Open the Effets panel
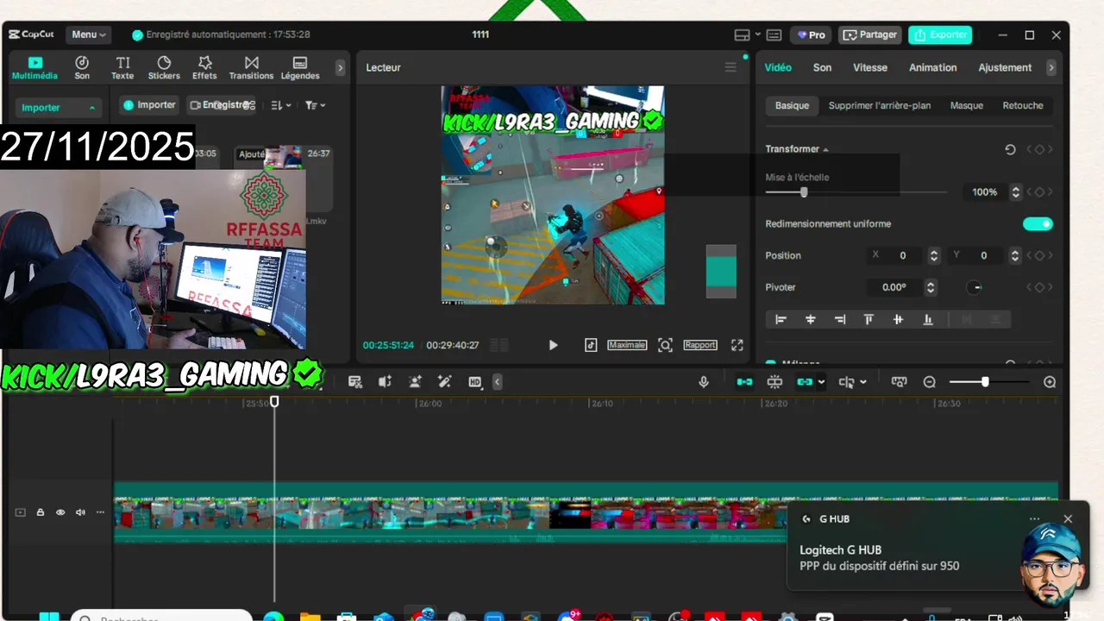Viewport: 1104px width, 621px height. [x=204, y=68]
